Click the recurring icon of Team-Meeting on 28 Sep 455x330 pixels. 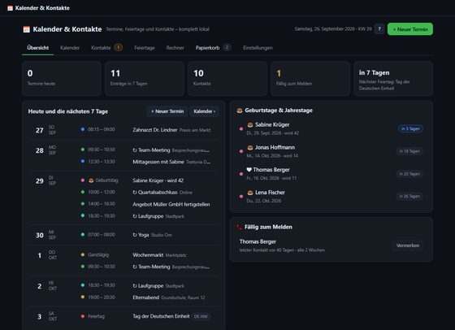click(135, 150)
